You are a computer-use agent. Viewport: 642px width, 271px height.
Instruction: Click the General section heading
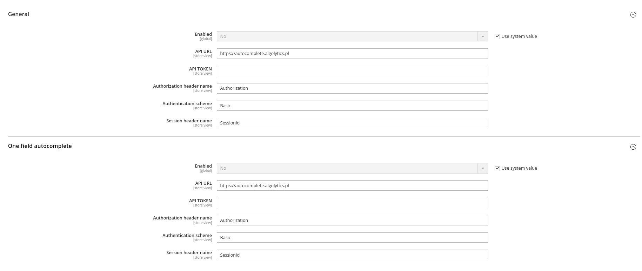[x=19, y=14]
